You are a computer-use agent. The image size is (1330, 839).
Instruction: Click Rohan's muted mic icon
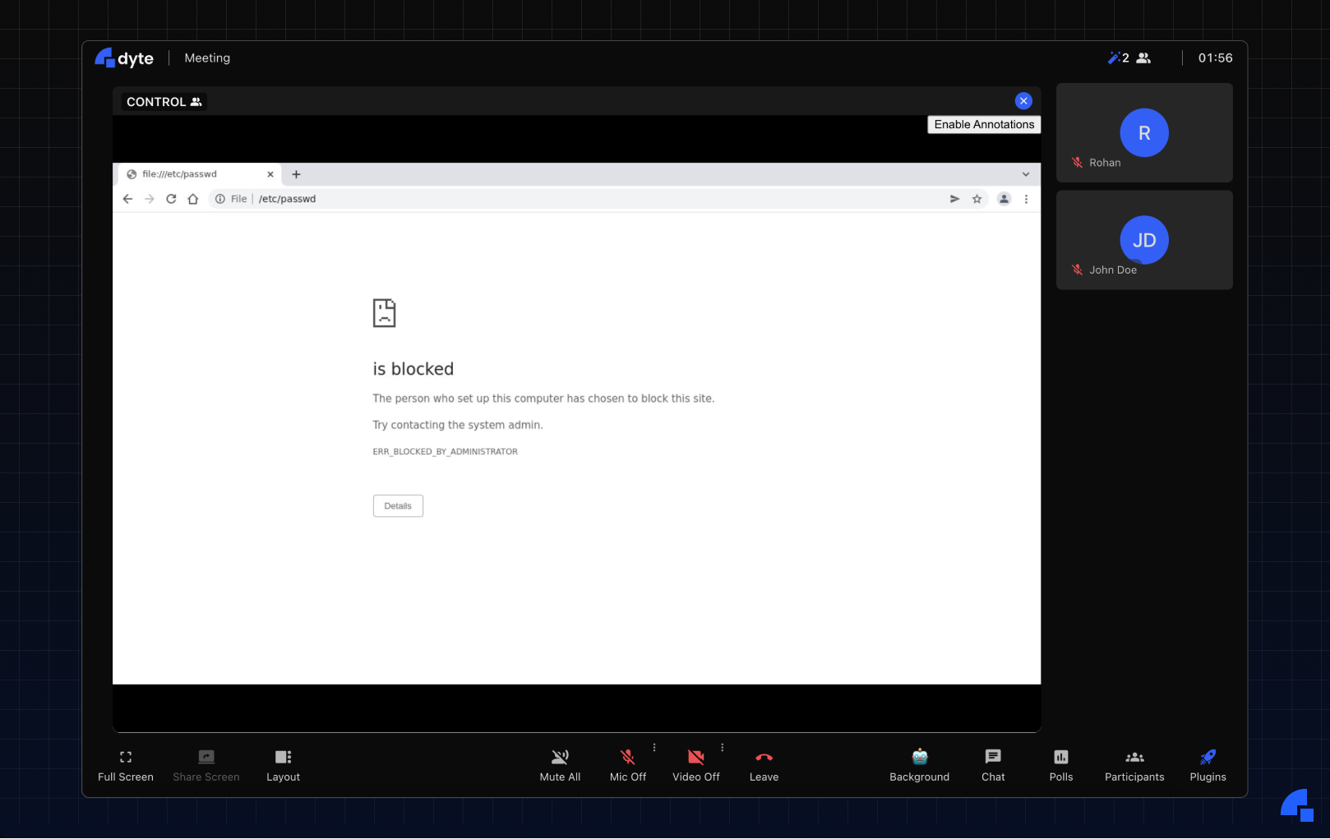pyautogui.click(x=1077, y=163)
